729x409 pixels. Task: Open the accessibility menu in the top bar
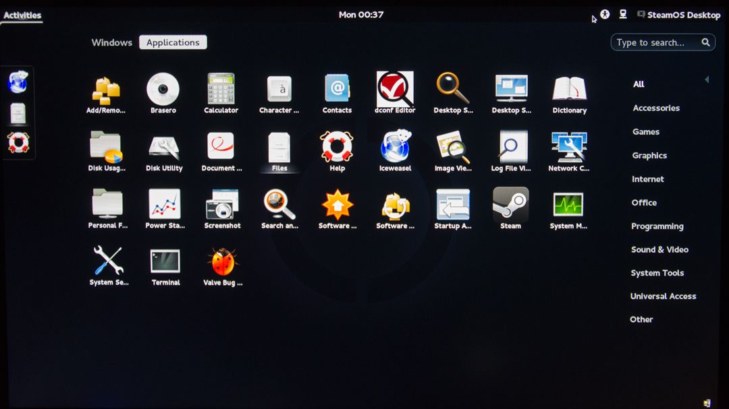605,14
